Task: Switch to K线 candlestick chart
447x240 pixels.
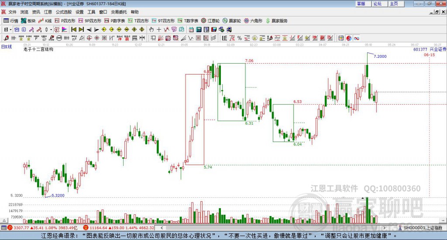Action: pyautogui.click(x=45, y=21)
